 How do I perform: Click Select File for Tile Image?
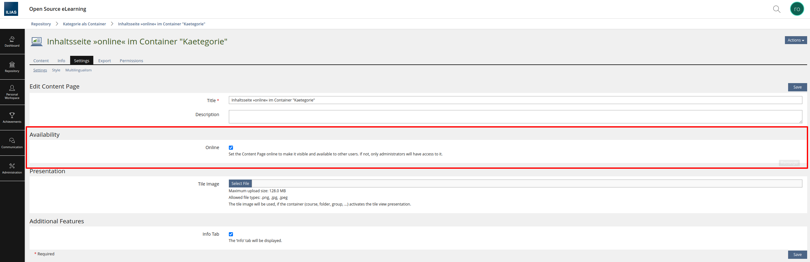pyautogui.click(x=240, y=184)
